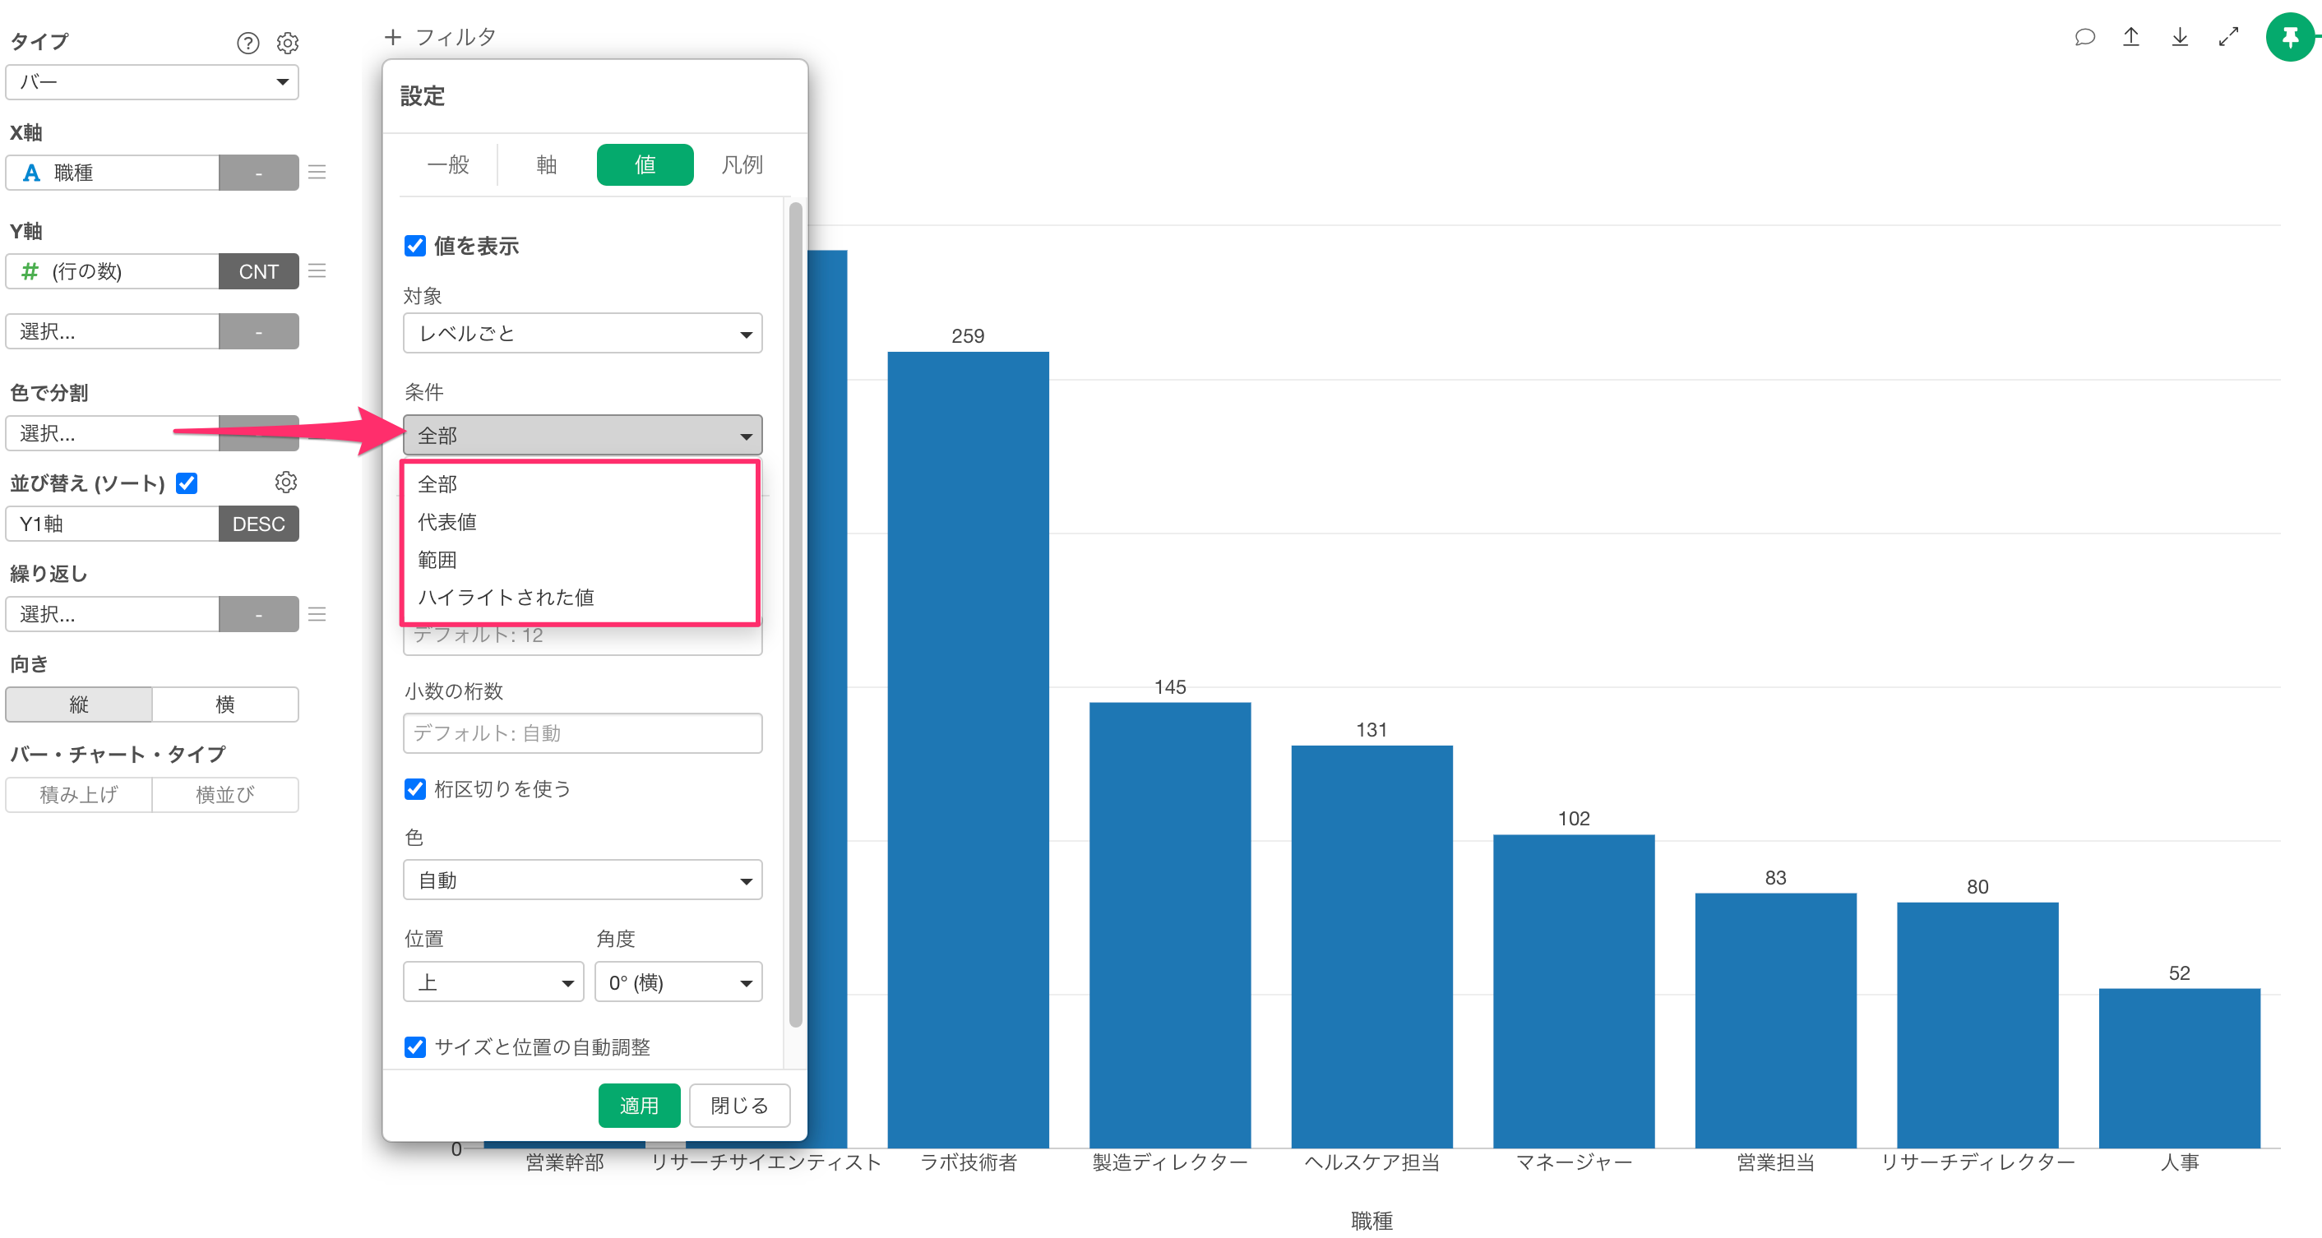Image resolution: width=2322 pixels, height=1238 pixels.
Task: Click the リサーチディレクター bar labeled 80
Action: point(1977,1024)
